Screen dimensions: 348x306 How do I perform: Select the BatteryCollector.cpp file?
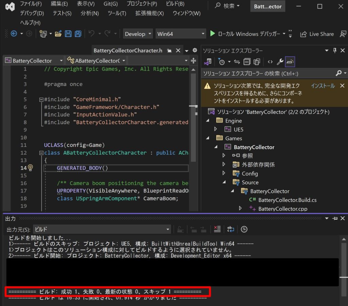283,209
